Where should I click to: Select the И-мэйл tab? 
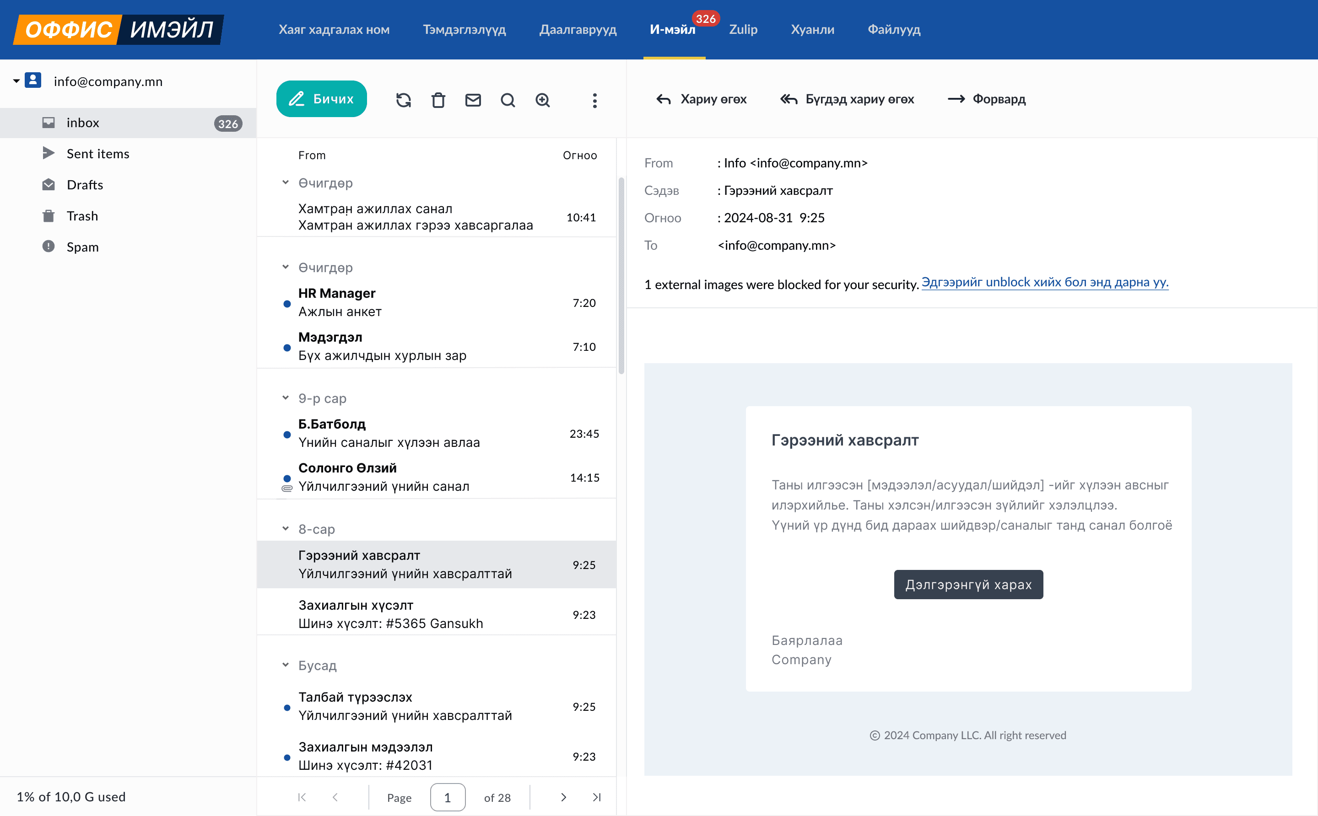672,29
